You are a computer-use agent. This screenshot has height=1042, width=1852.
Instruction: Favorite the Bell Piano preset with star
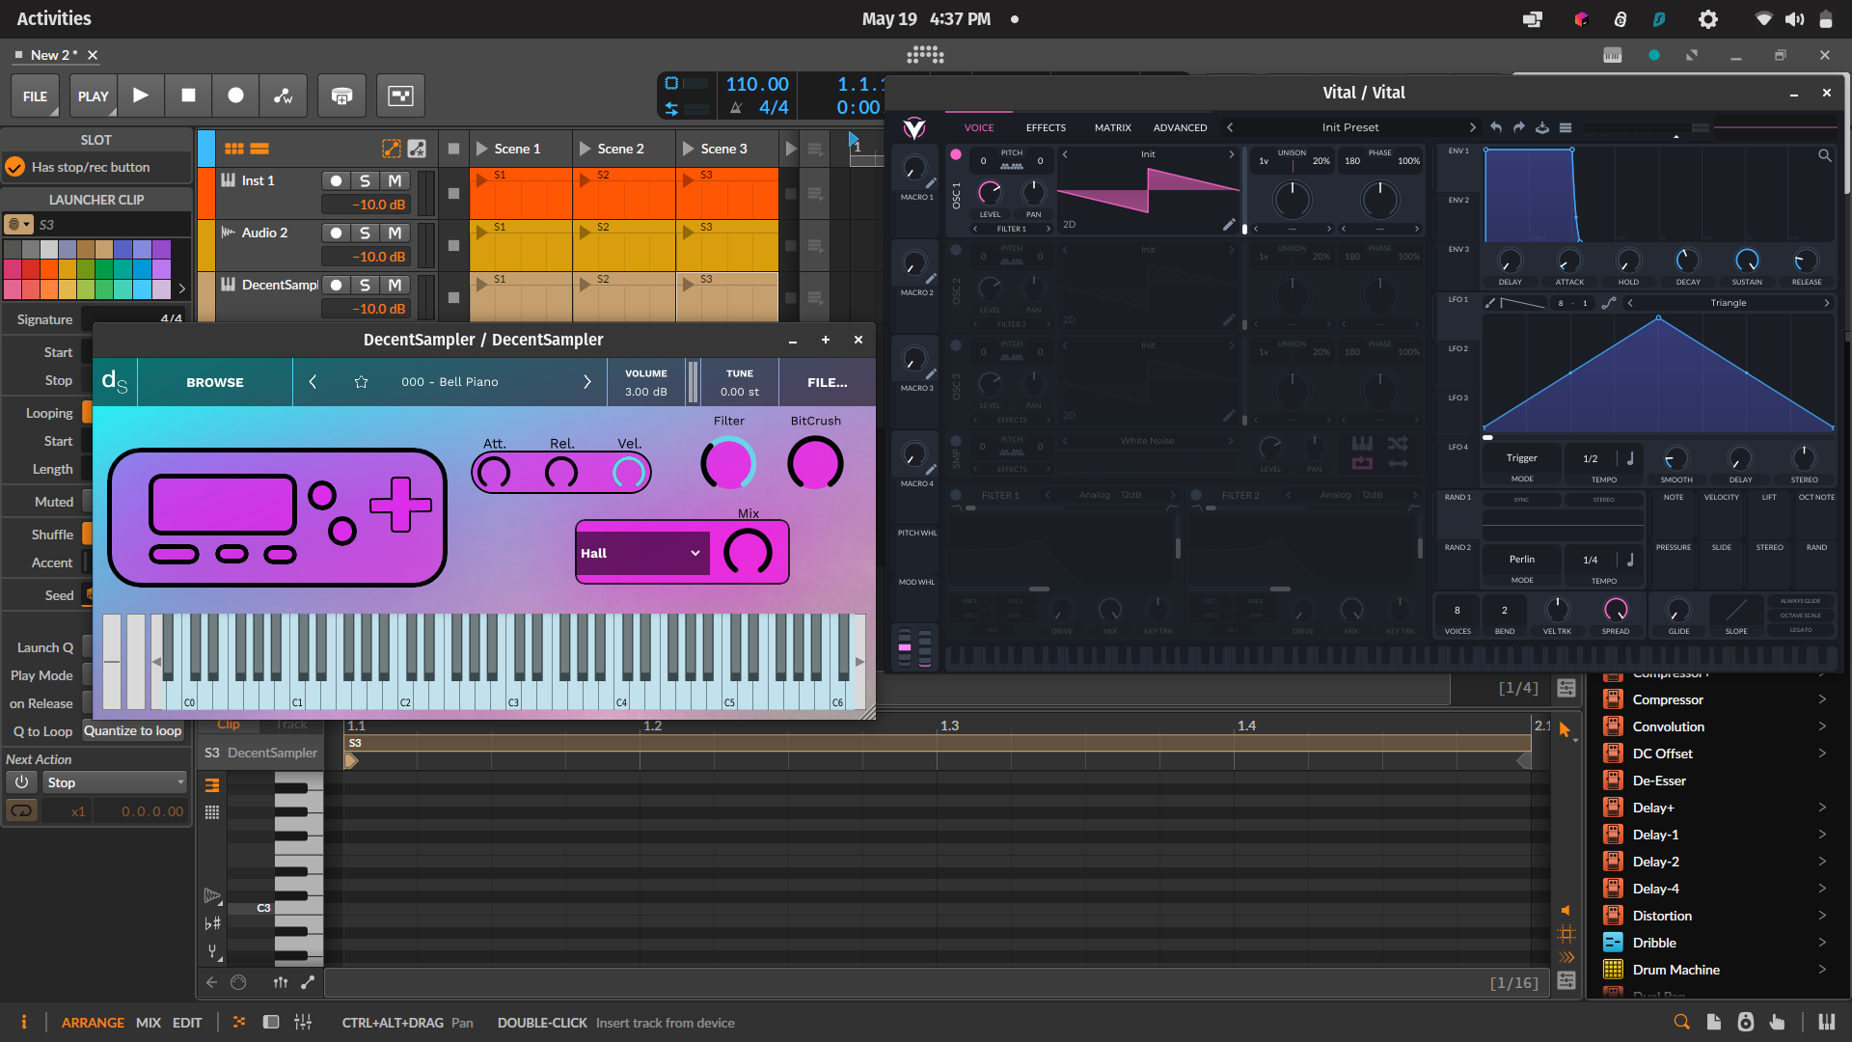(361, 382)
